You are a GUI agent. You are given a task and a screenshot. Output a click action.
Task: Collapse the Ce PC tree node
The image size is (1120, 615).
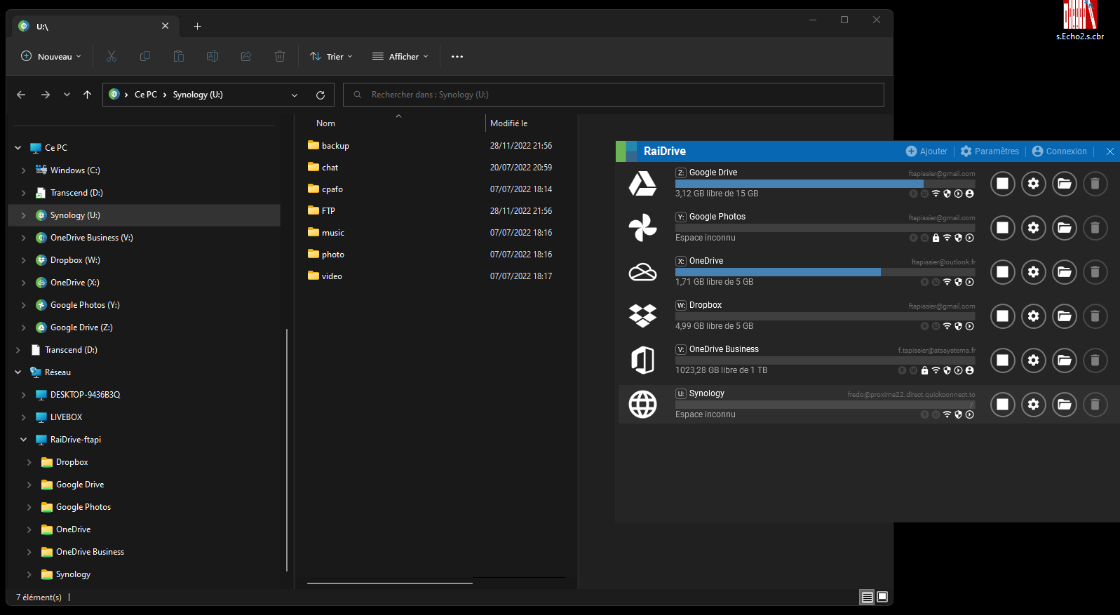click(x=18, y=148)
